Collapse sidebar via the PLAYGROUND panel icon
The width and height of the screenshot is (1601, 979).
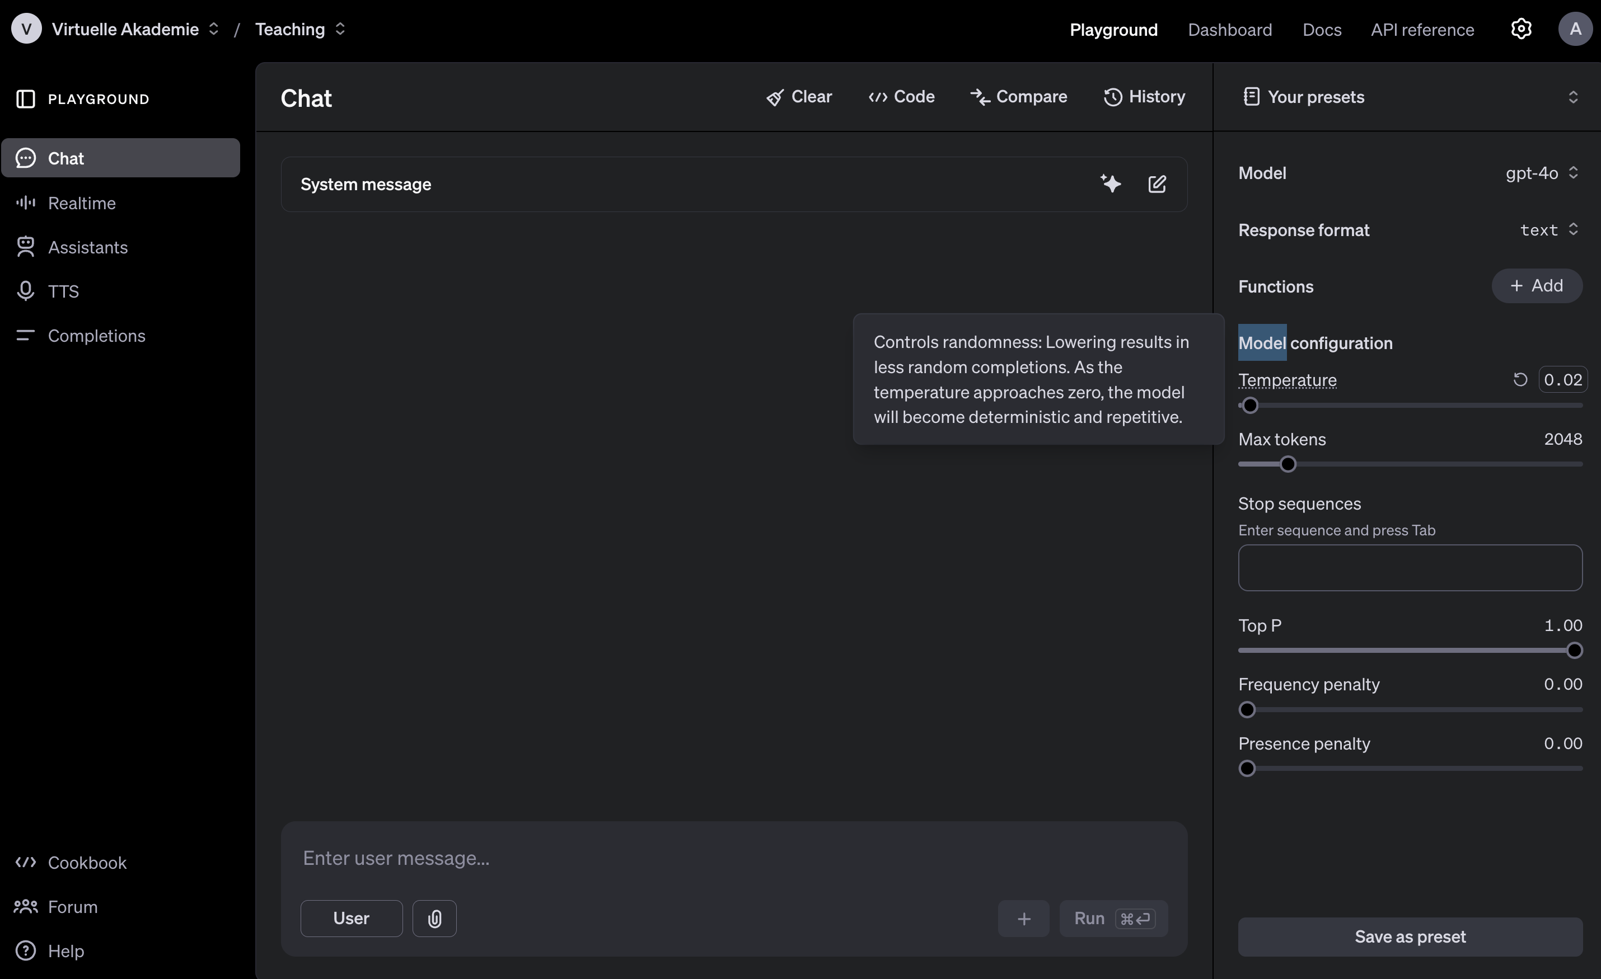(x=25, y=98)
